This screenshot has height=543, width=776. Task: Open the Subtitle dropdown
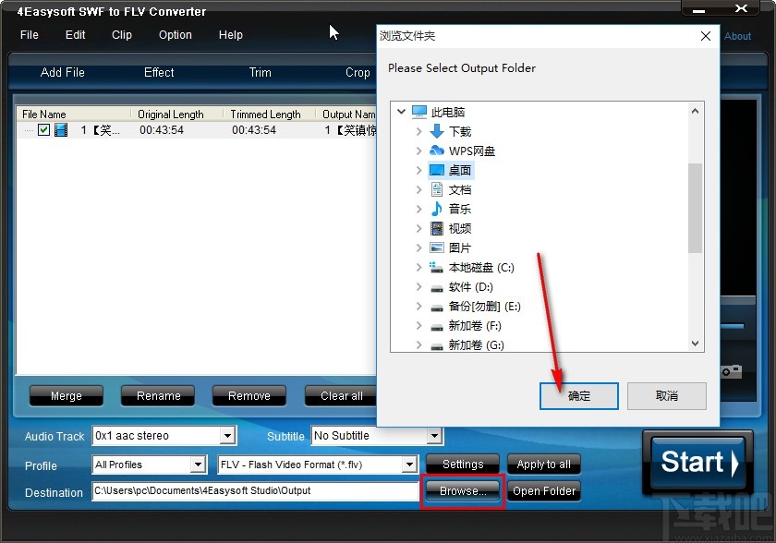tap(433, 435)
